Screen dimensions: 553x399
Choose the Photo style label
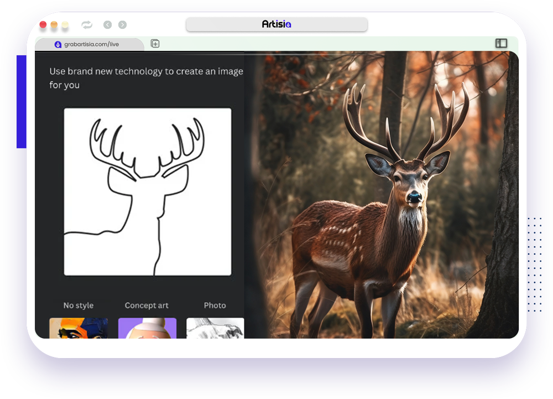click(x=215, y=305)
